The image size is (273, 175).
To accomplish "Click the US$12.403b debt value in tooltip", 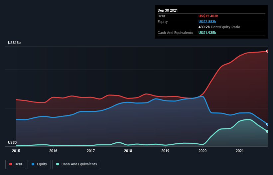I will pyautogui.click(x=208, y=16).
